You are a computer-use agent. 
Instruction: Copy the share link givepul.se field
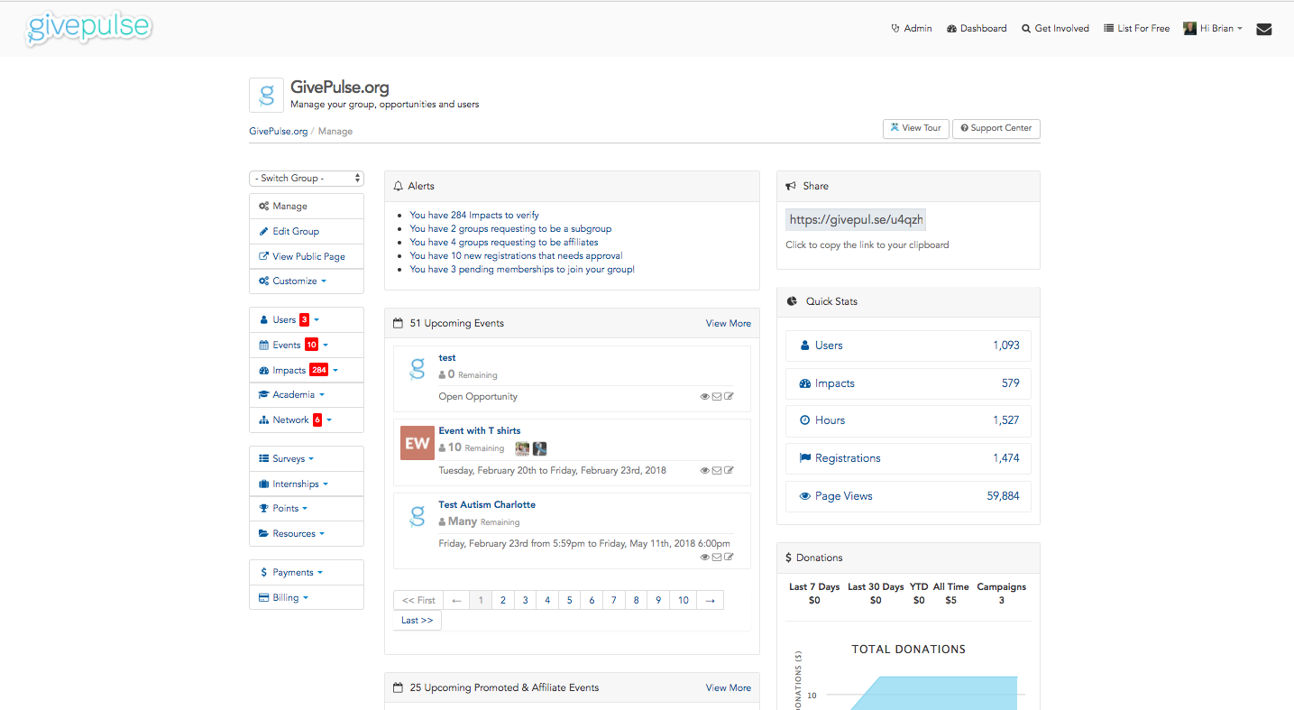pyautogui.click(x=856, y=219)
